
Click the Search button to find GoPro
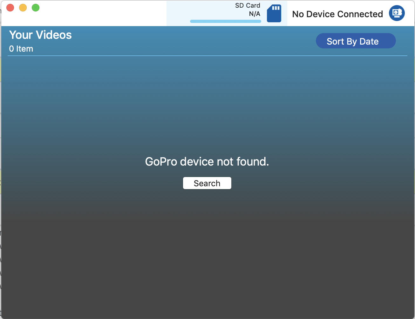(x=207, y=183)
